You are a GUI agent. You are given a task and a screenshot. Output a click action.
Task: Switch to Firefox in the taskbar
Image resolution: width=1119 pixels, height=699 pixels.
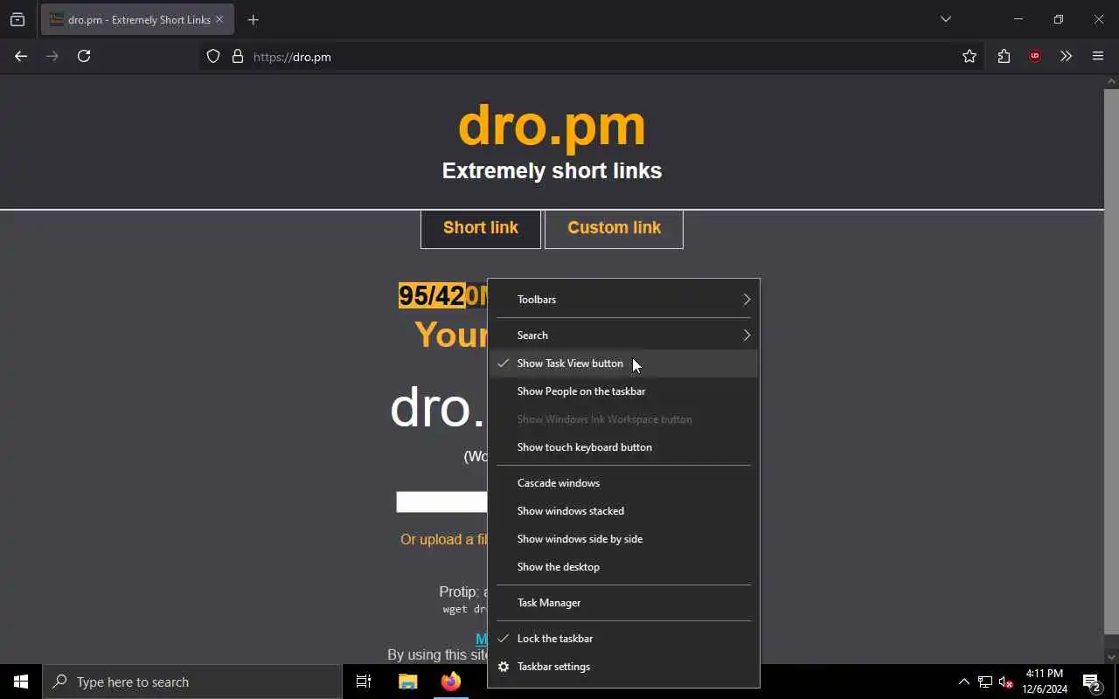coord(451,682)
